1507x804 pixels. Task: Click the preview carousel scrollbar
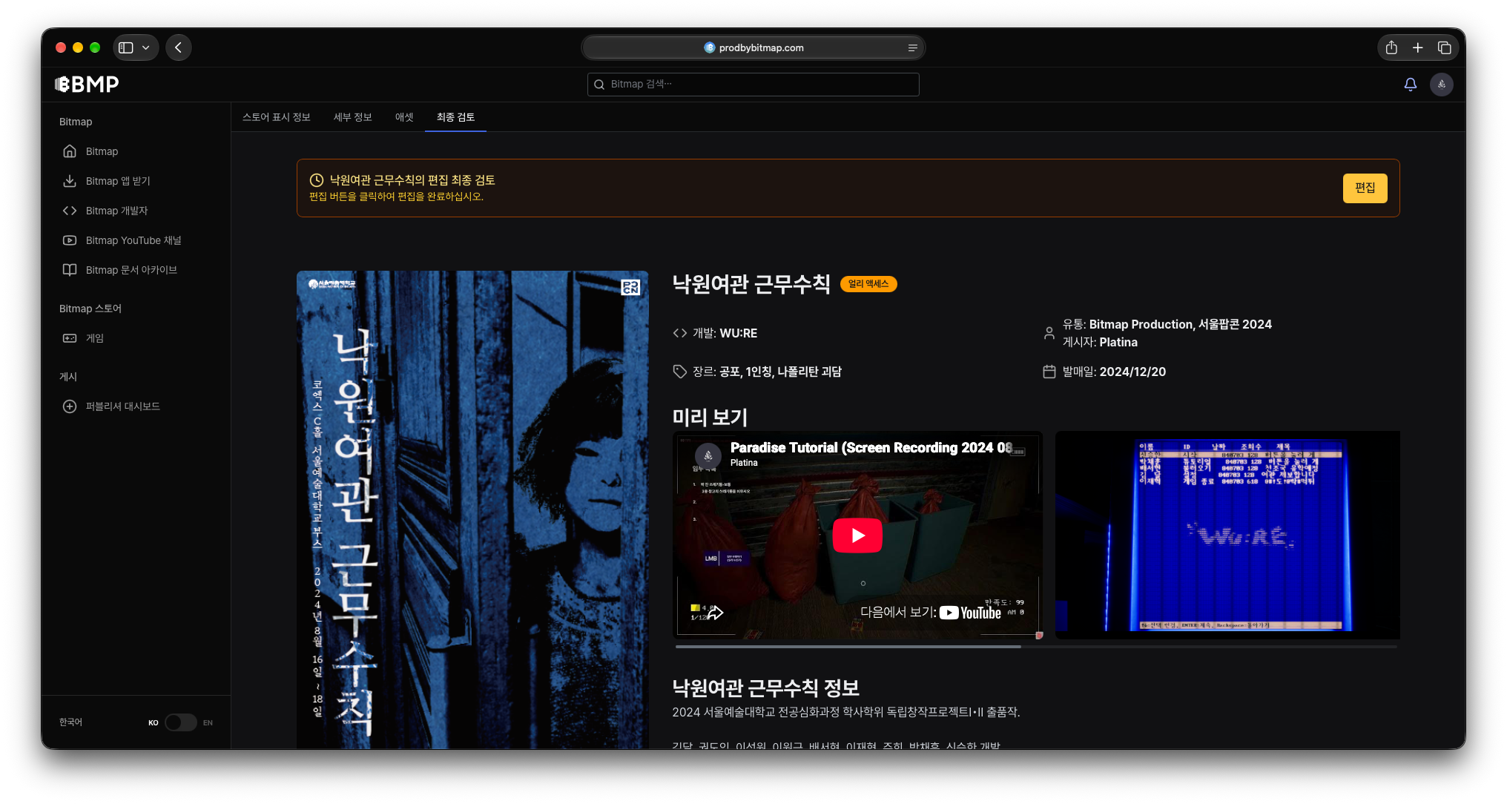tap(848, 647)
